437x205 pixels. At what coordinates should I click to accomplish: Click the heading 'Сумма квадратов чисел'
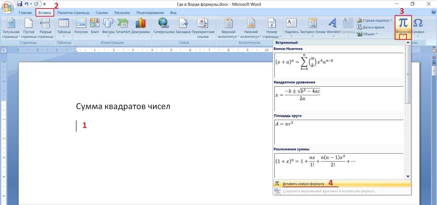click(x=123, y=106)
